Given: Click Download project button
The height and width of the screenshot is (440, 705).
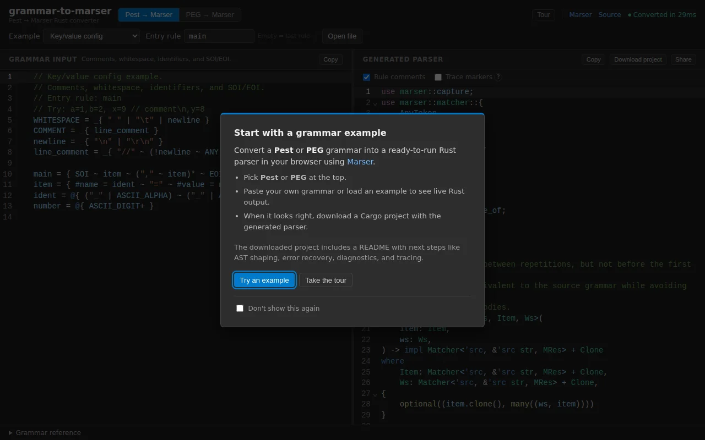Looking at the screenshot, I should click(638, 59).
